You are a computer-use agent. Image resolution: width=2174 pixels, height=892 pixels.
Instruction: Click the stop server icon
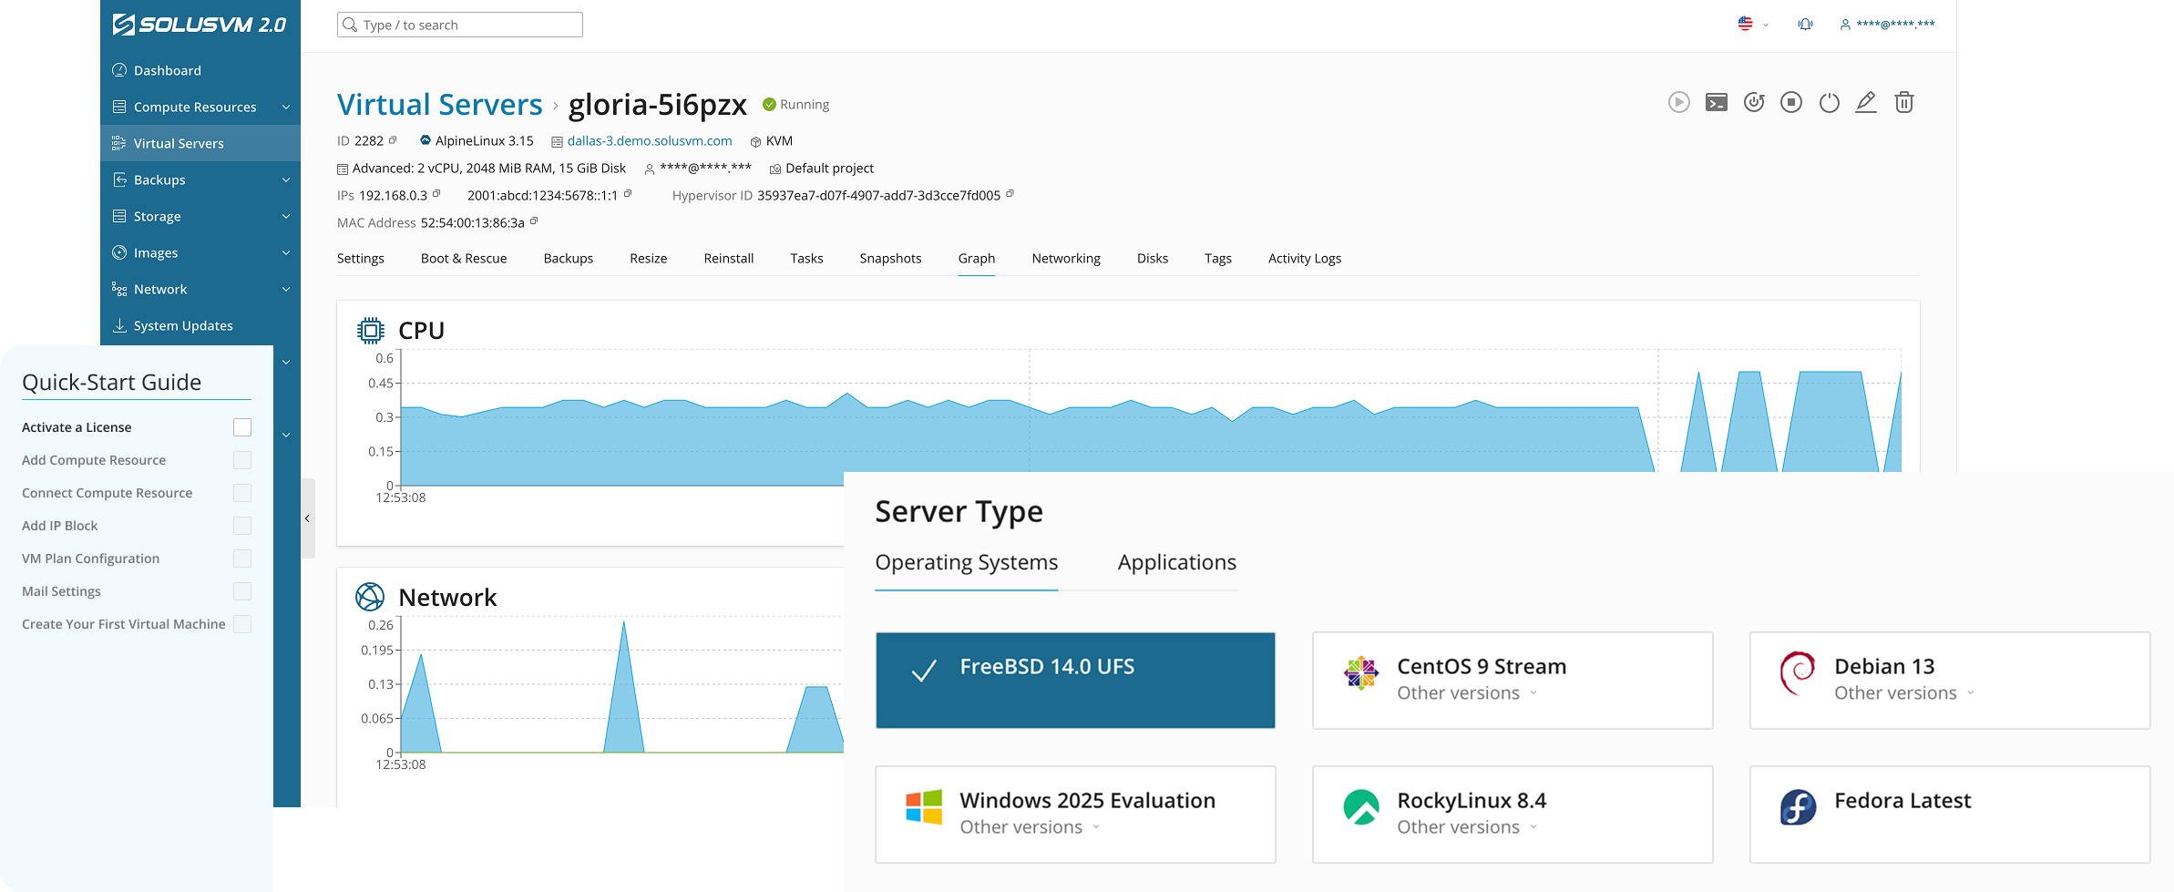tap(1791, 102)
